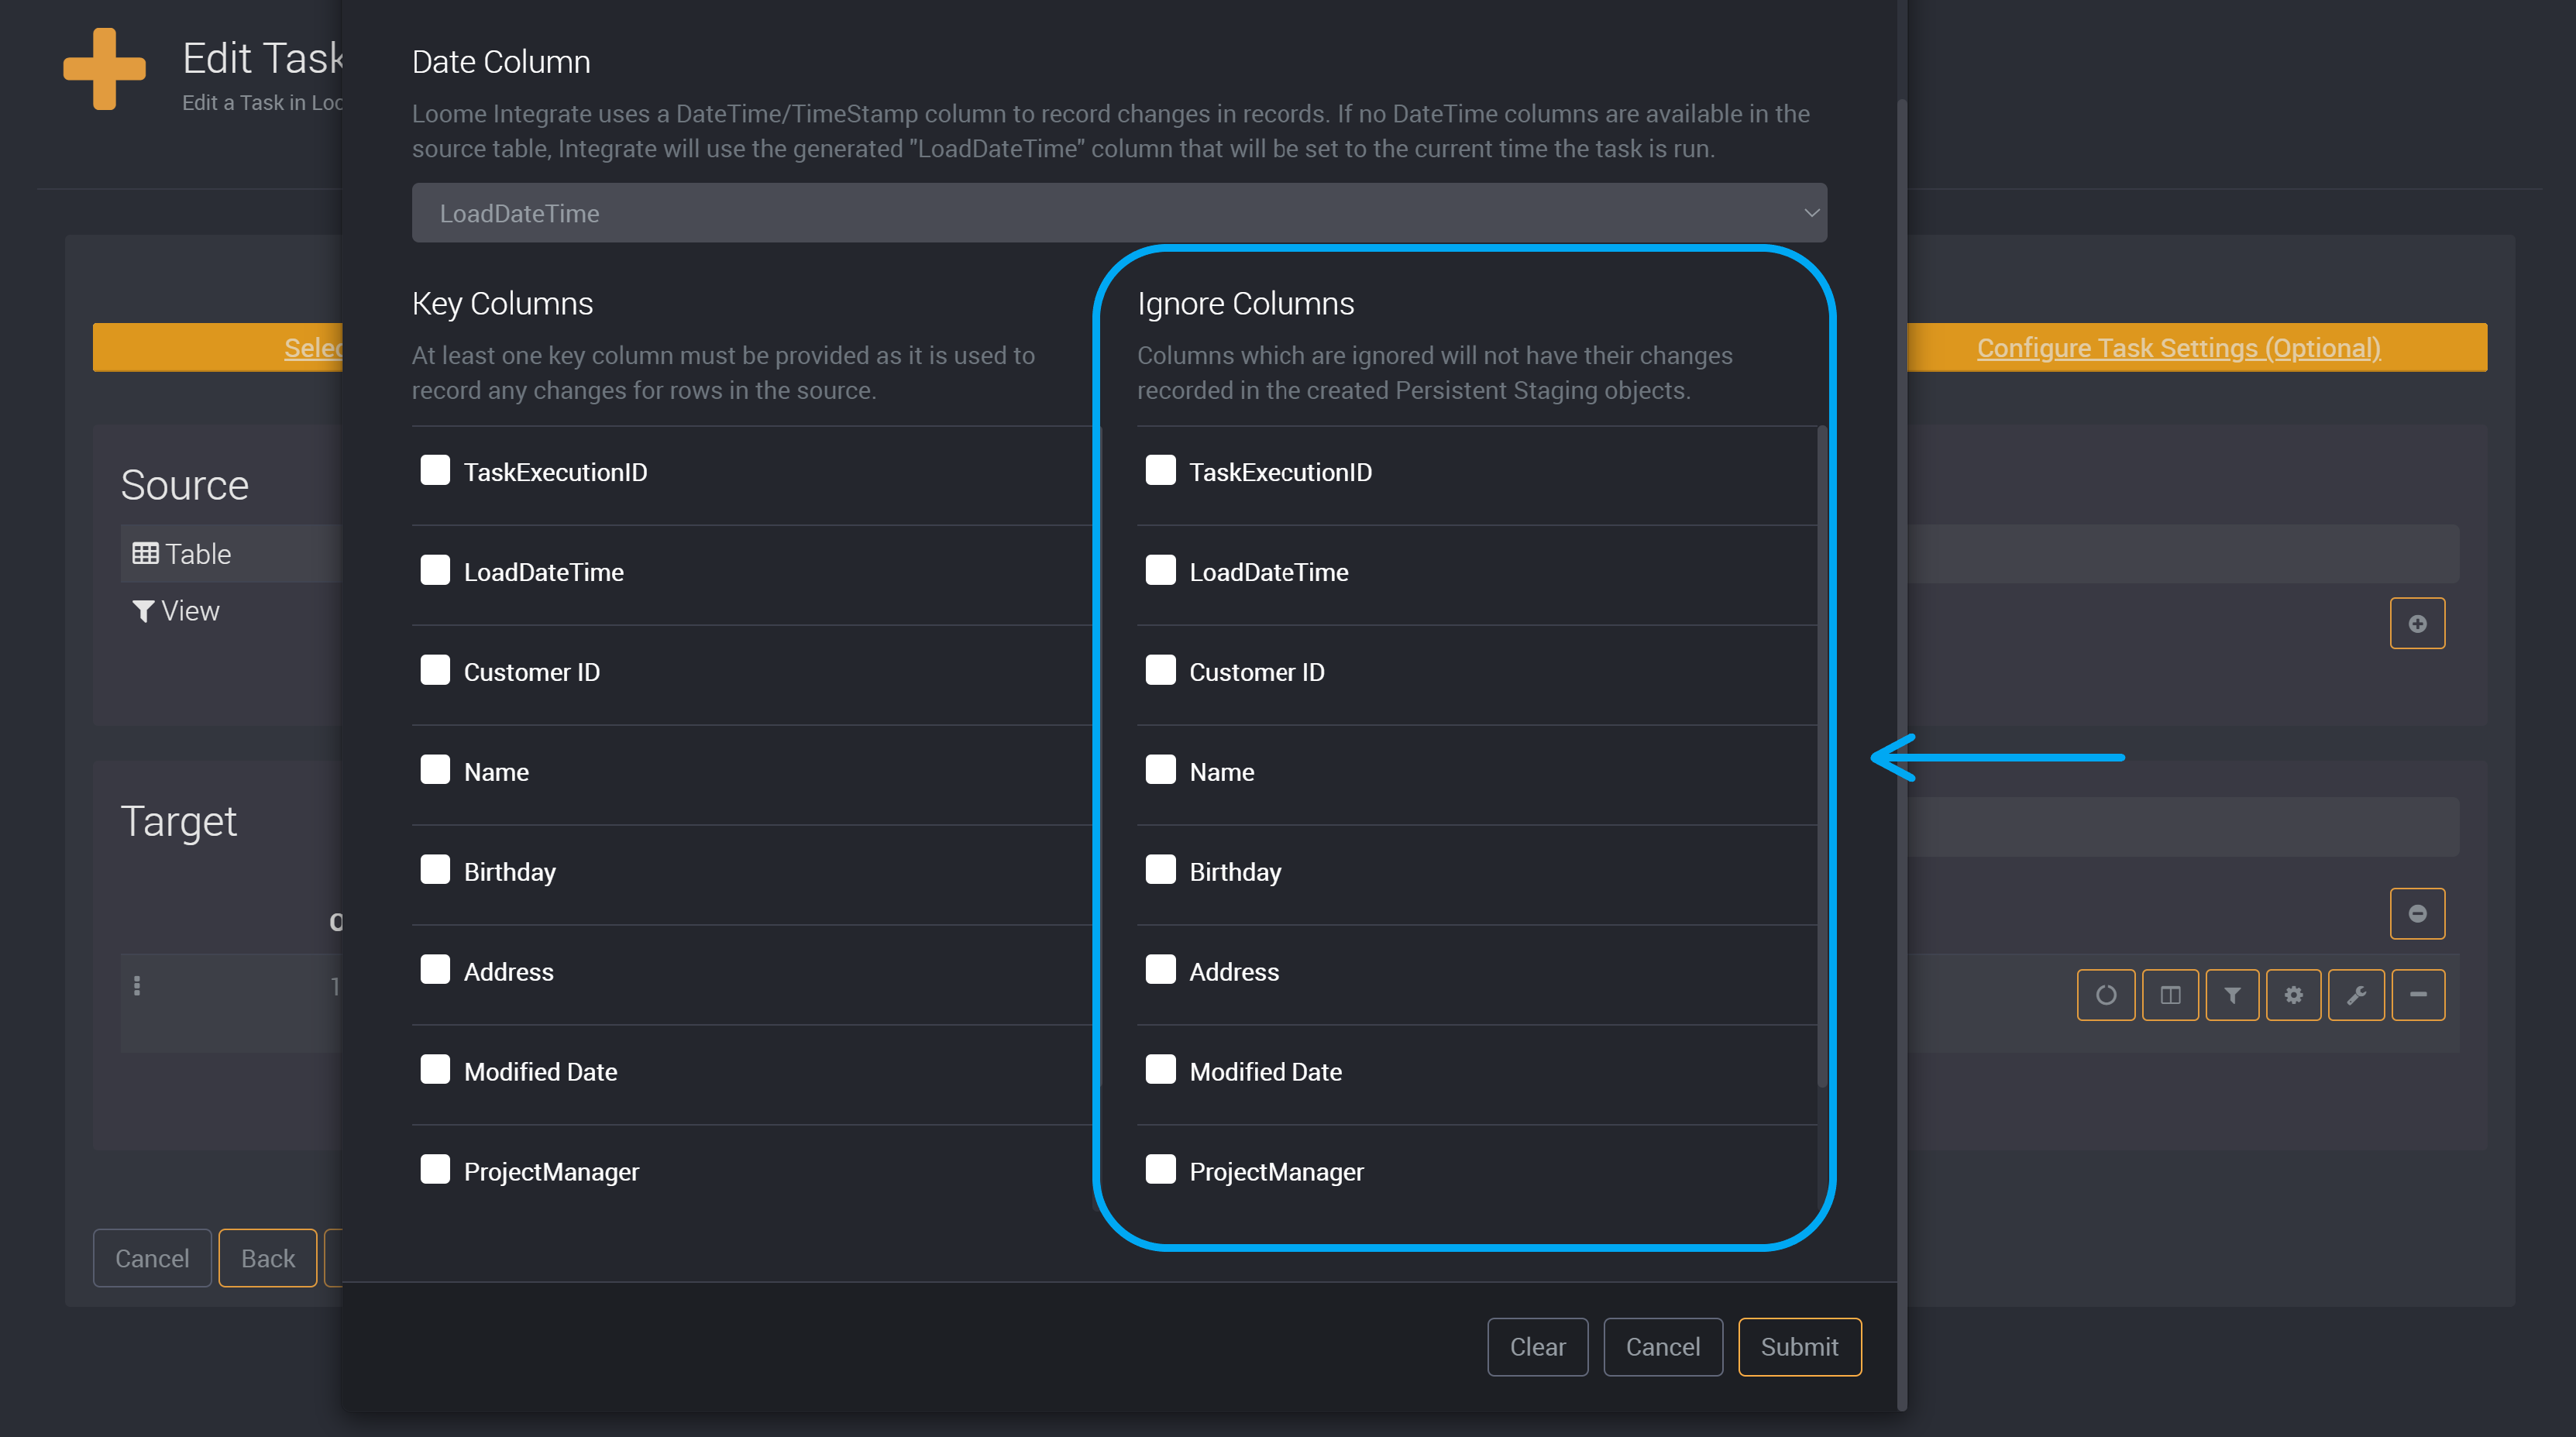Check Modified Date under Ignore Columns
The height and width of the screenshot is (1437, 2576).
tap(1160, 1070)
